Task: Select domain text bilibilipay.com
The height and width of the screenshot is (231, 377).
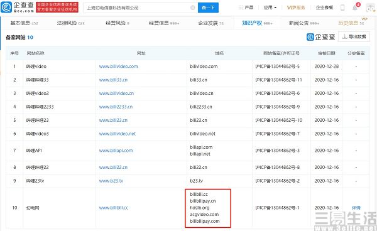Action: click(x=205, y=221)
